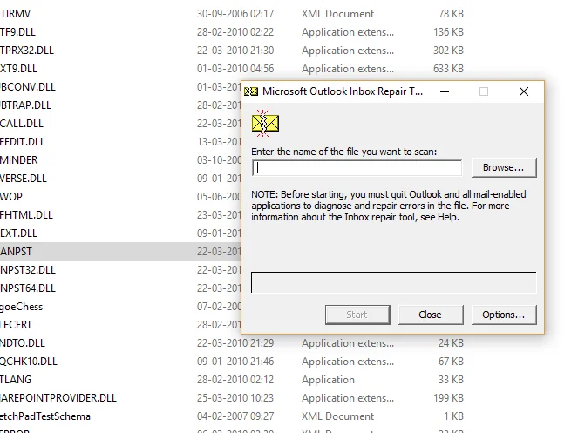Select the EXT.DLL file row

click(120, 233)
